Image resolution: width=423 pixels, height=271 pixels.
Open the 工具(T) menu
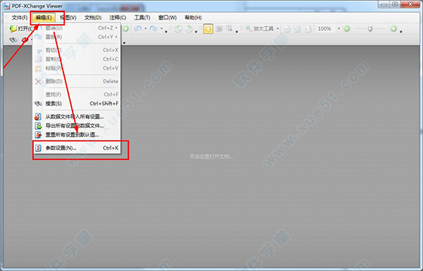[142, 18]
